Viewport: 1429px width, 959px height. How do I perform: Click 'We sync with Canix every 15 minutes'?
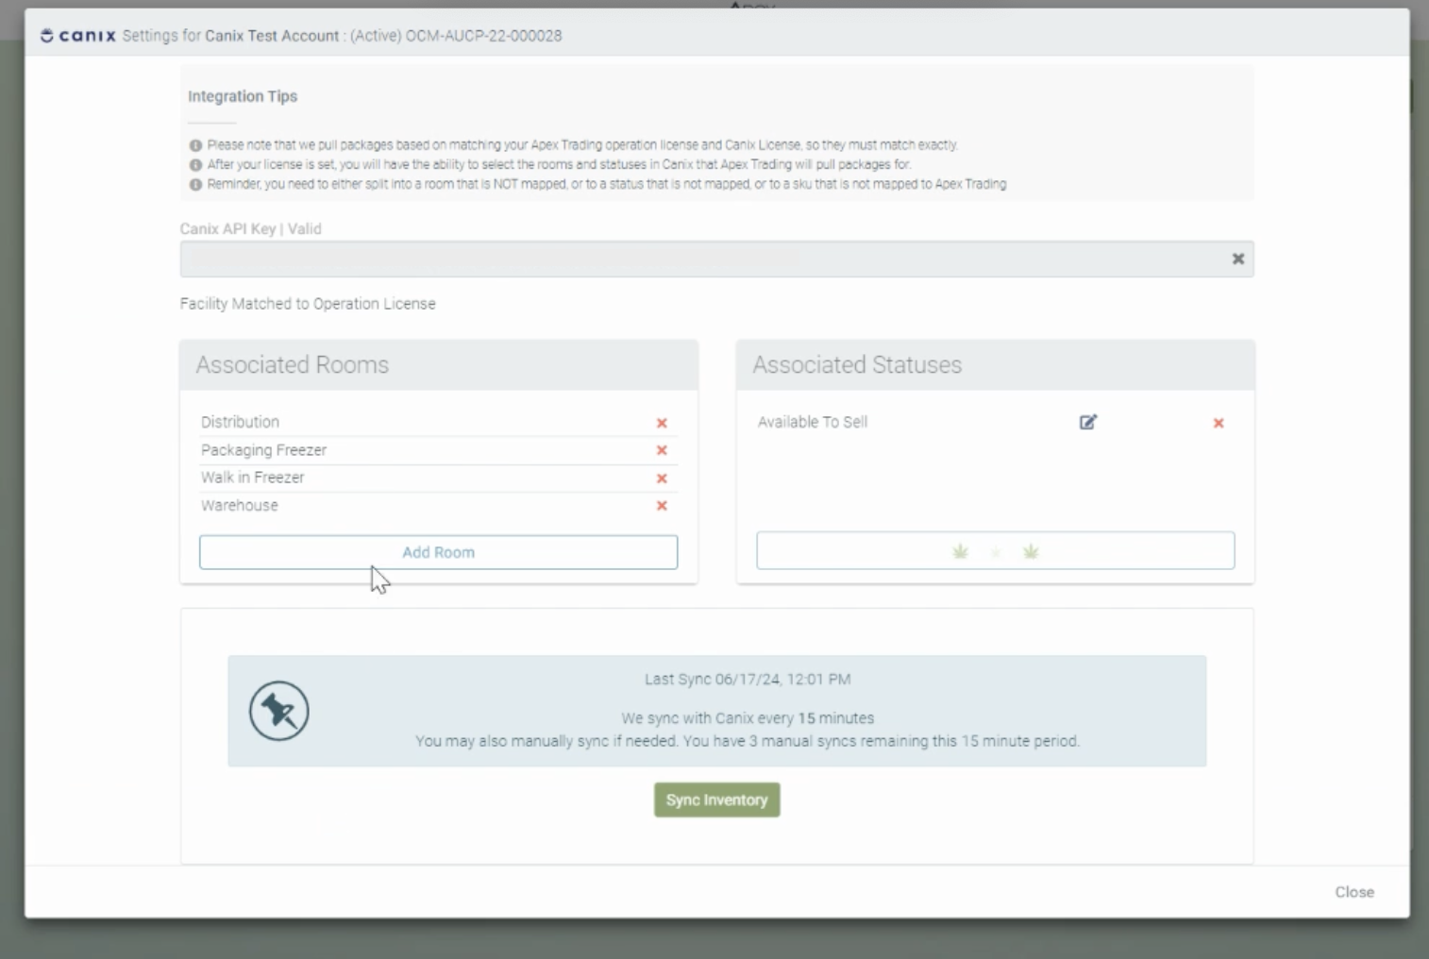[748, 718]
